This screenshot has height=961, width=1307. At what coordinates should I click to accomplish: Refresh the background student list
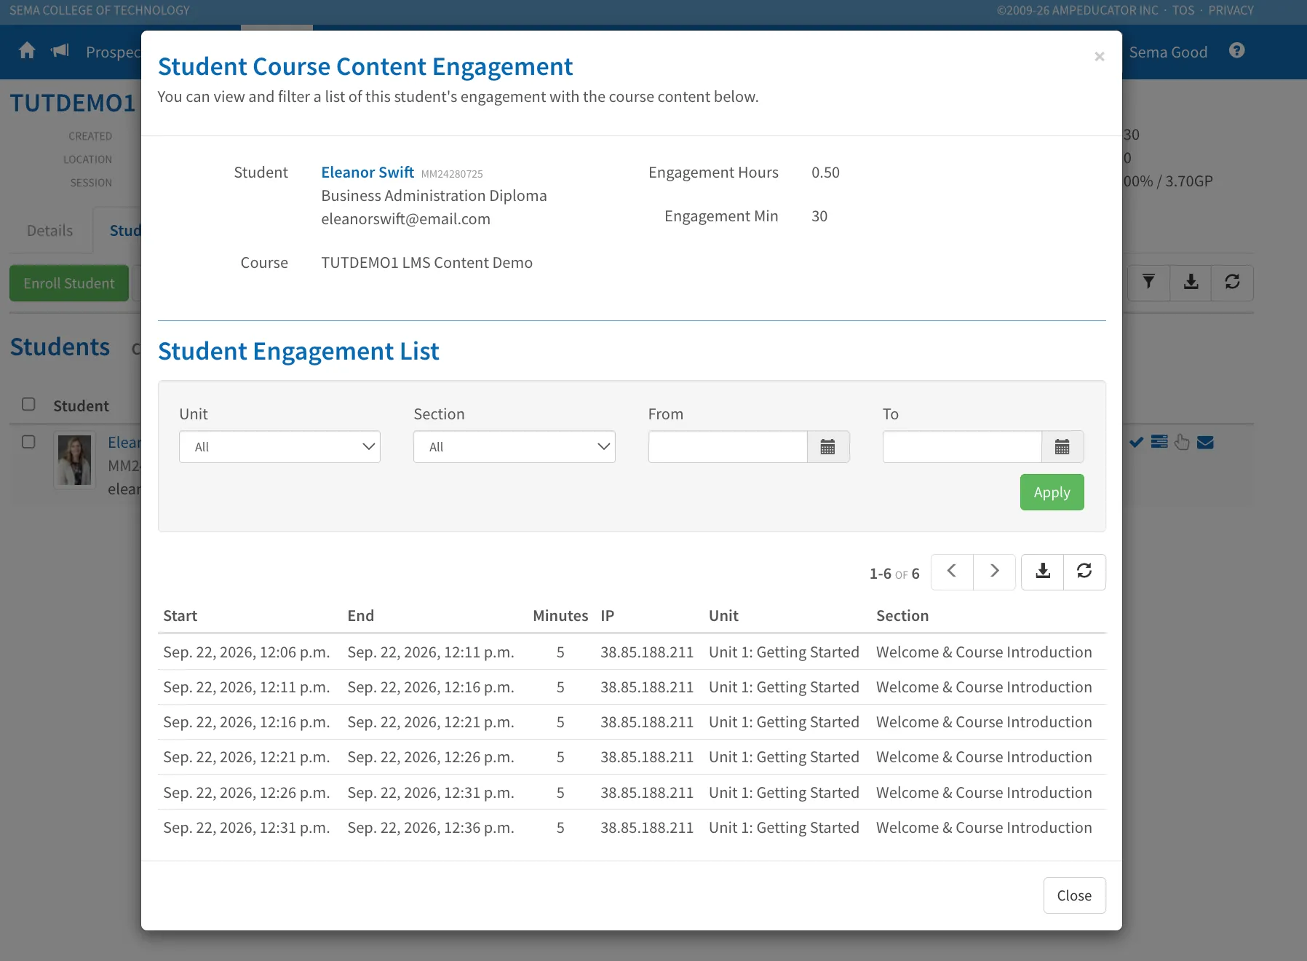pos(1232,282)
